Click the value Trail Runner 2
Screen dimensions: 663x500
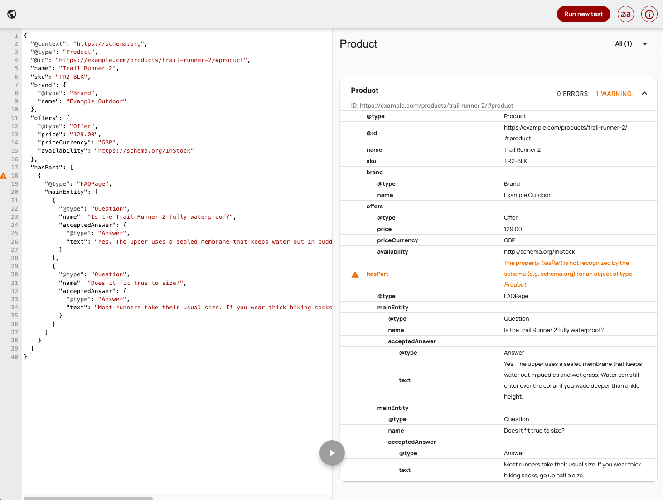click(x=522, y=150)
